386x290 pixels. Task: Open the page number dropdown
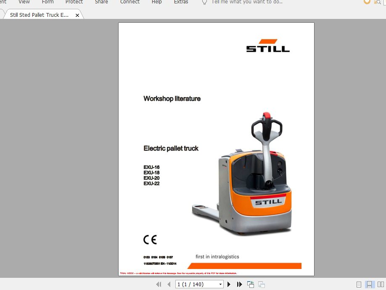click(220, 285)
